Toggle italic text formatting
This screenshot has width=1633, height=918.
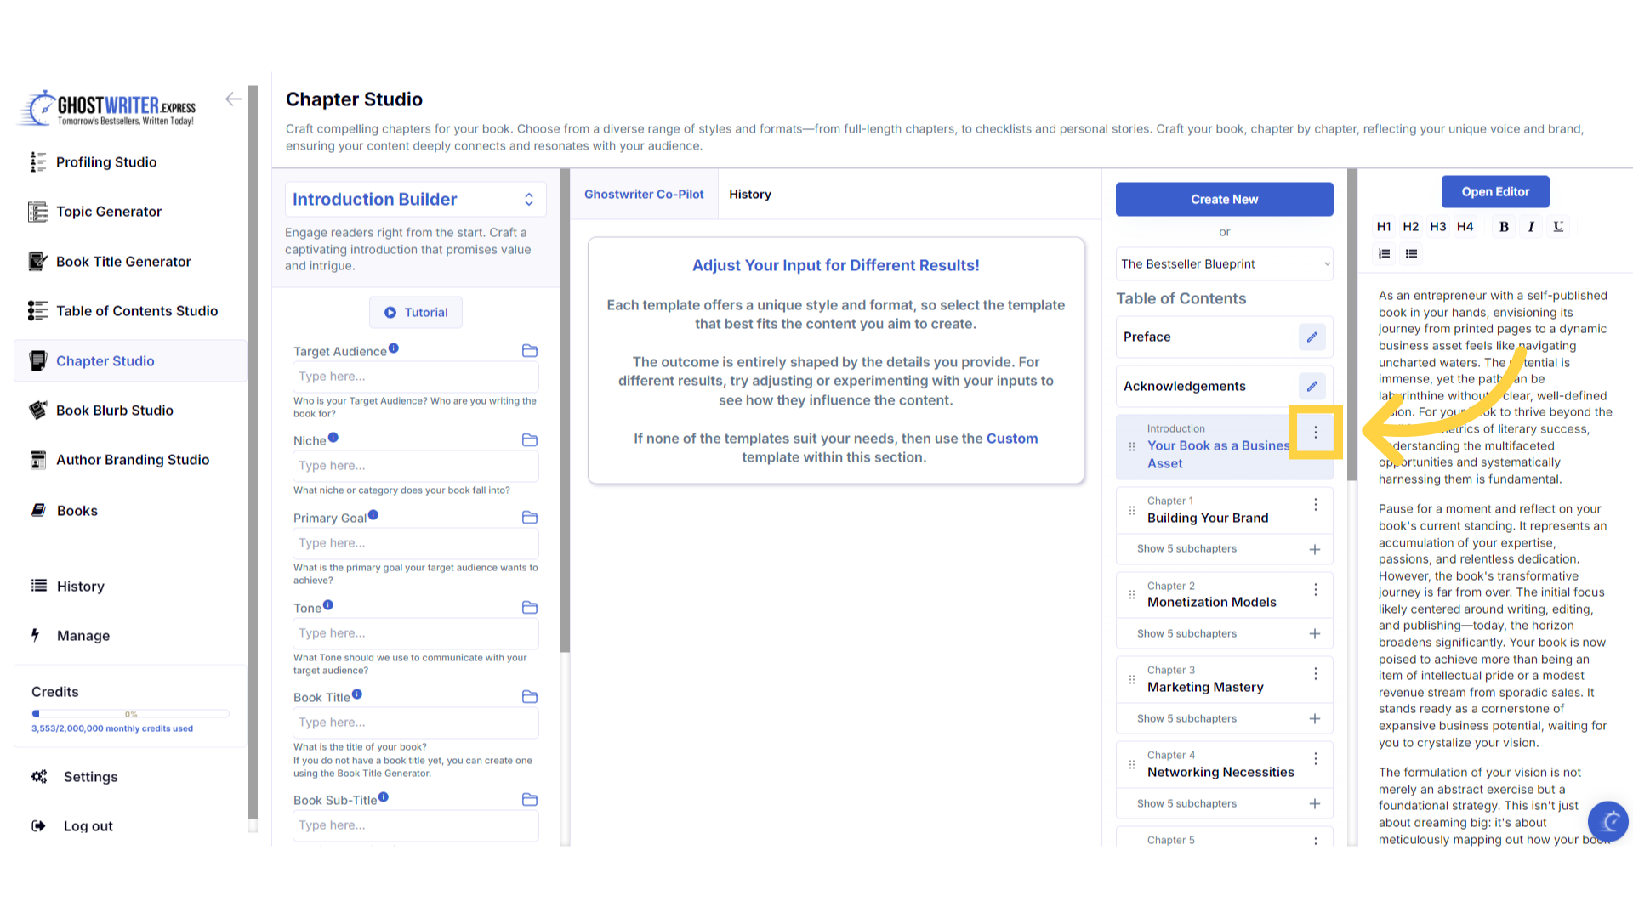pyautogui.click(x=1531, y=226)
